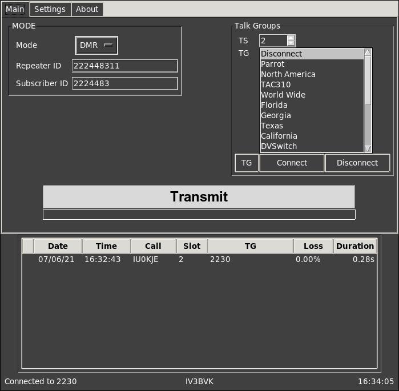Click the level bar under Transmit

[x=199, y=215]
